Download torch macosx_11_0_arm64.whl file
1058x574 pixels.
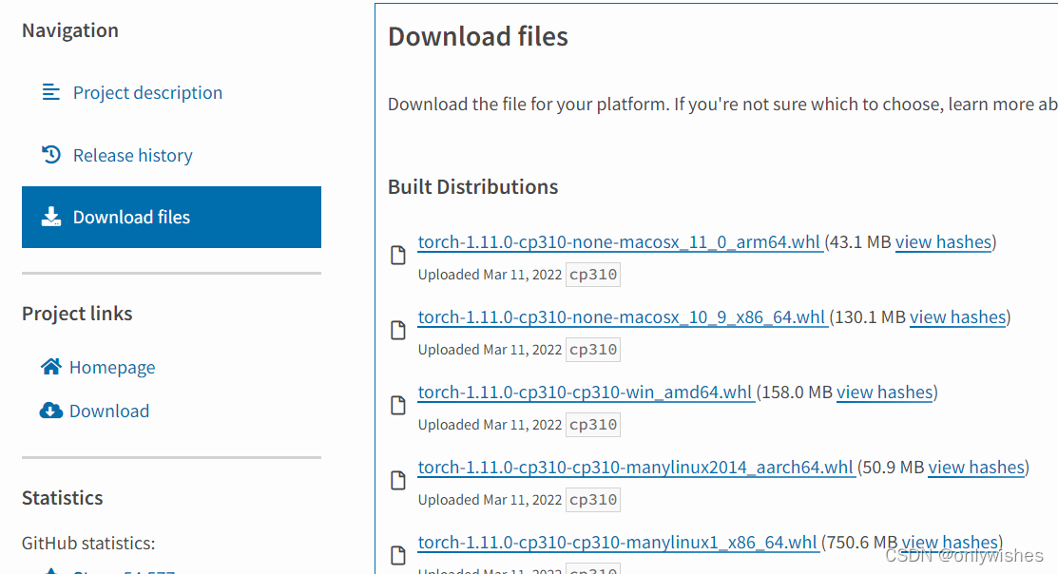620,242
